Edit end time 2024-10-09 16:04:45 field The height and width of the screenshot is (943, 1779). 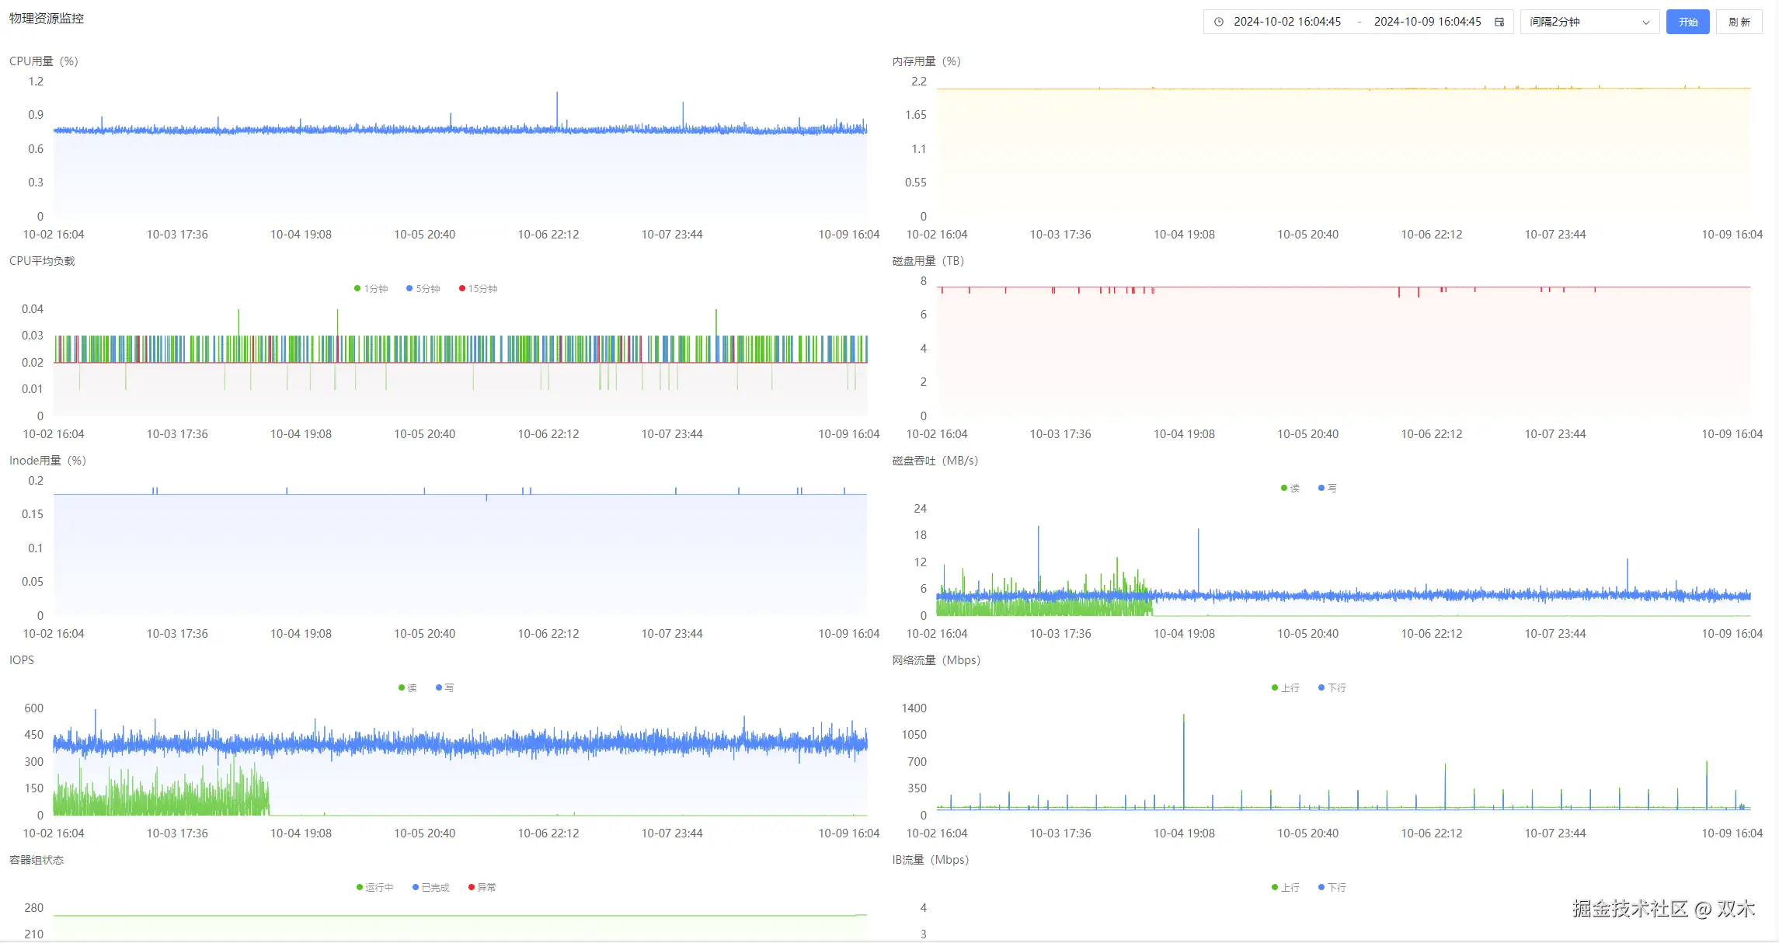tap(1427, 22)
